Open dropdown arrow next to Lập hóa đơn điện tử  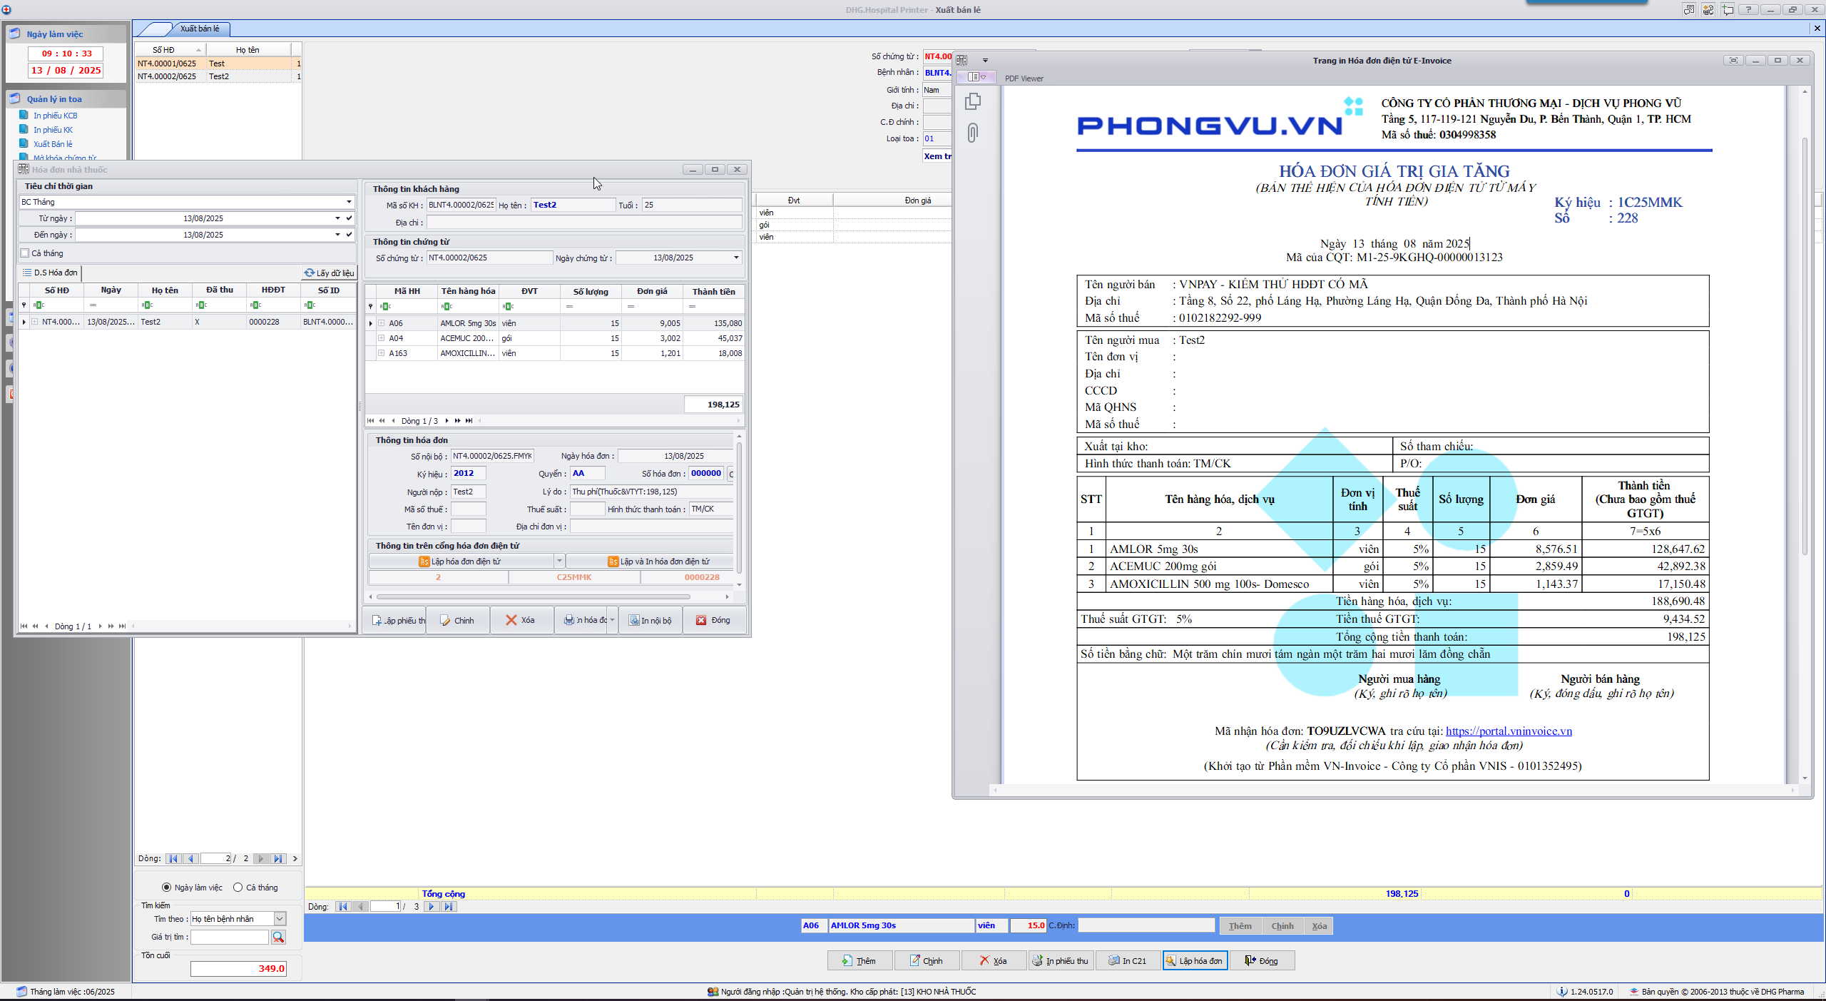559,562
